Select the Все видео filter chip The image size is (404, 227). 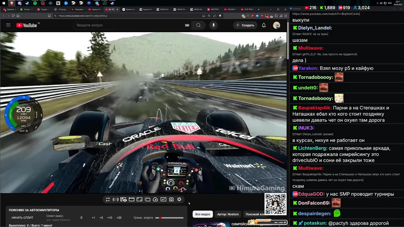(203, 214)
